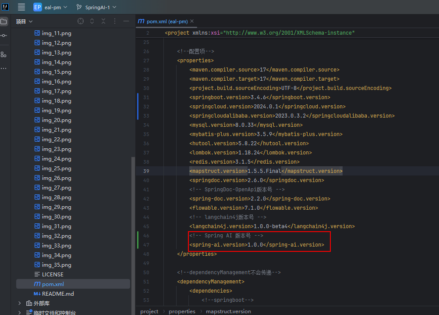Click the properties breadcrumb

(182, 311)
